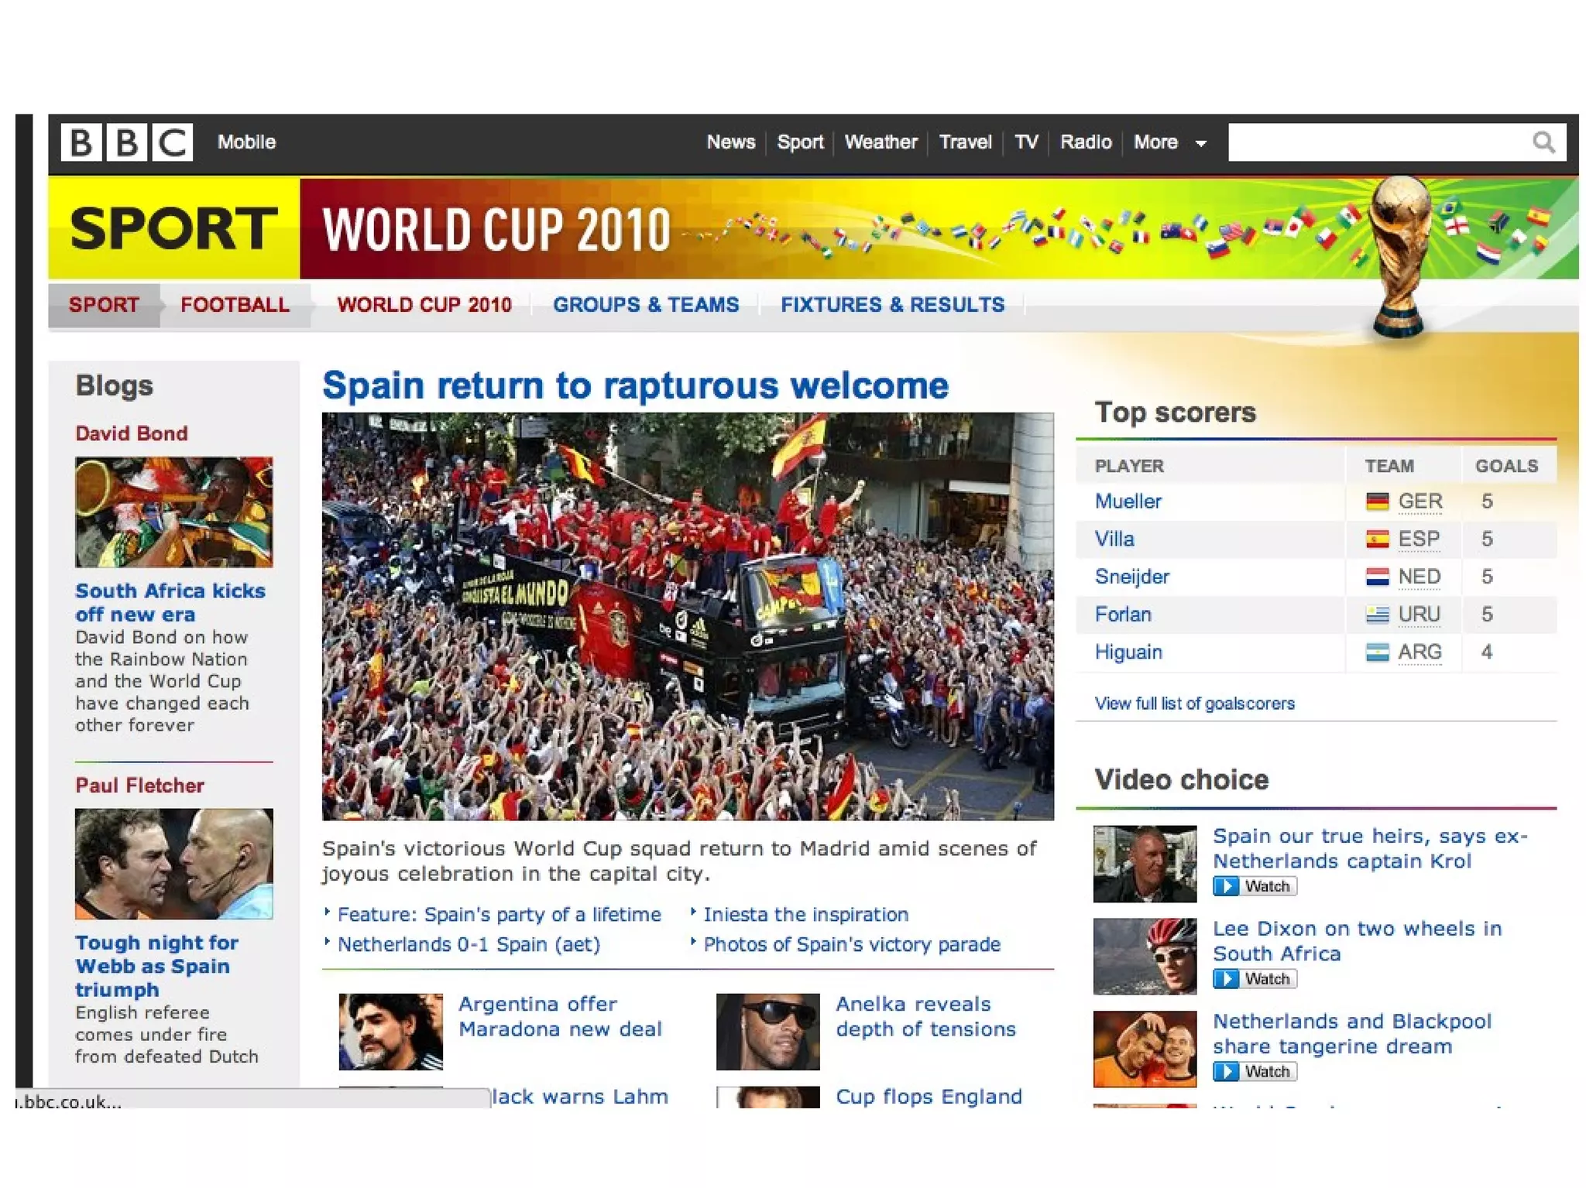This screenshot has width=1586, height=1188.
Task: Open the Fixtures & Results tab
Action: click(891, 305)
